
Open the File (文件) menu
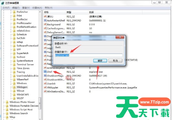pyautogui.click(x=6, y=8)
